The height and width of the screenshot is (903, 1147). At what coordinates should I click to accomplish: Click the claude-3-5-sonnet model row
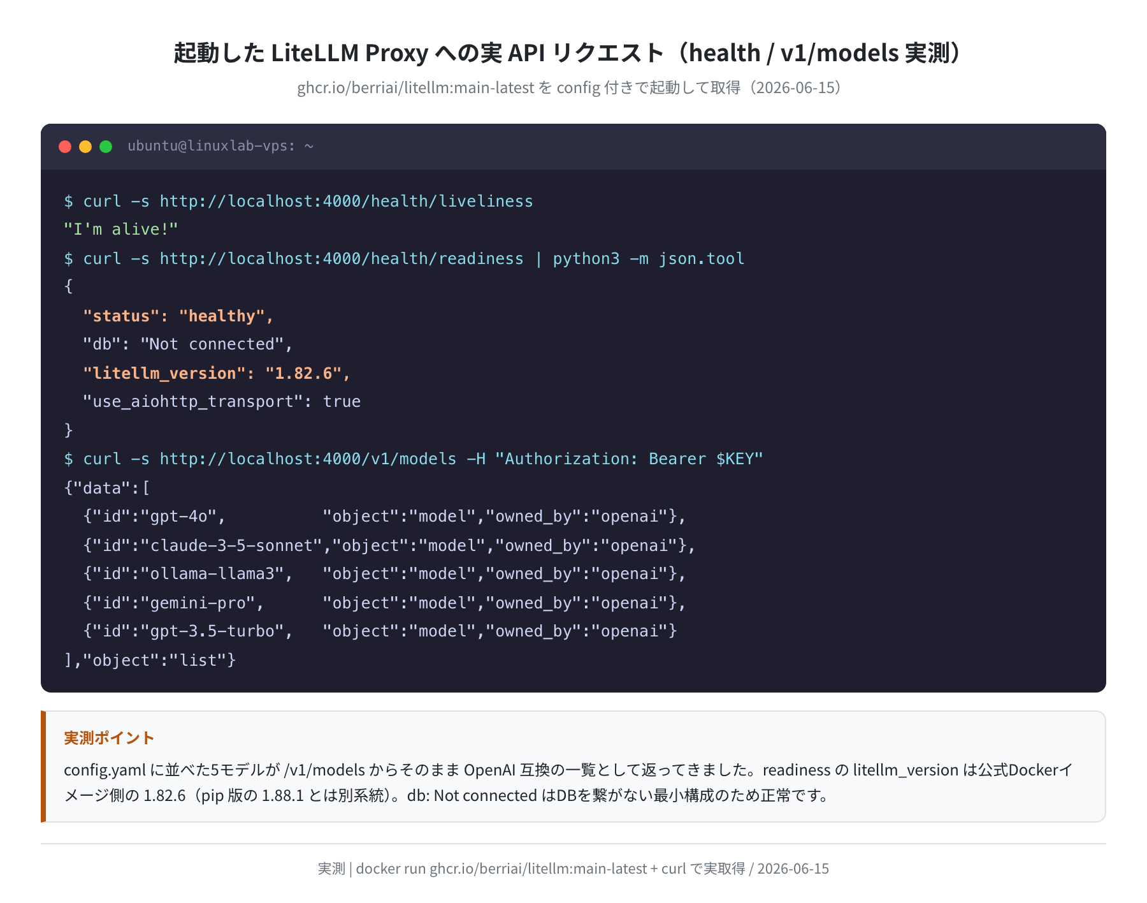(389, 546)
